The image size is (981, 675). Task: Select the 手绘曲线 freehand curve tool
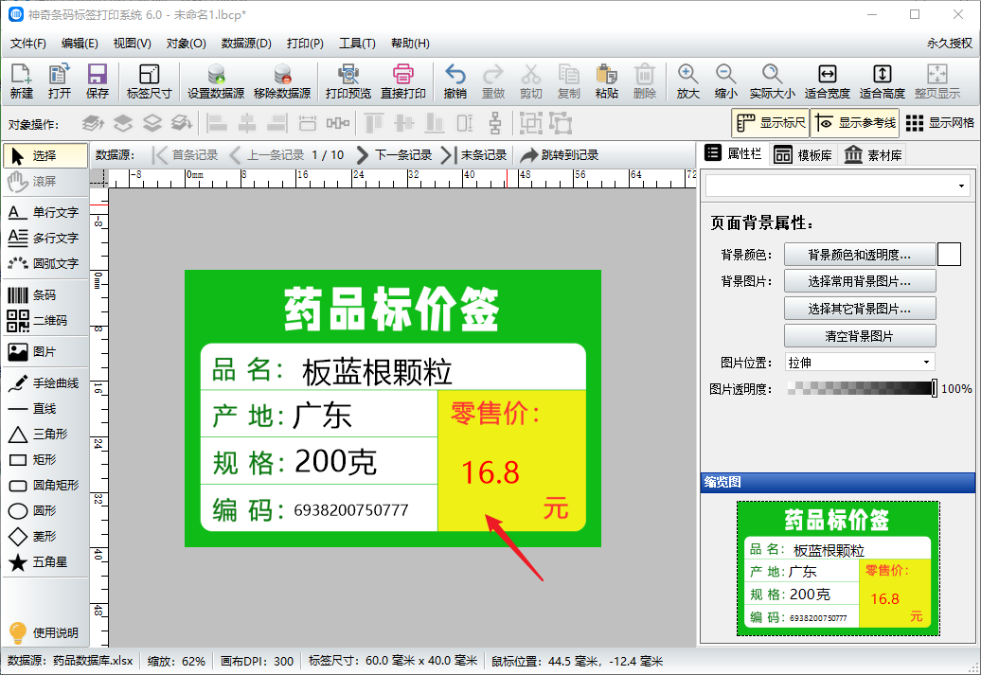coord(44,382)
